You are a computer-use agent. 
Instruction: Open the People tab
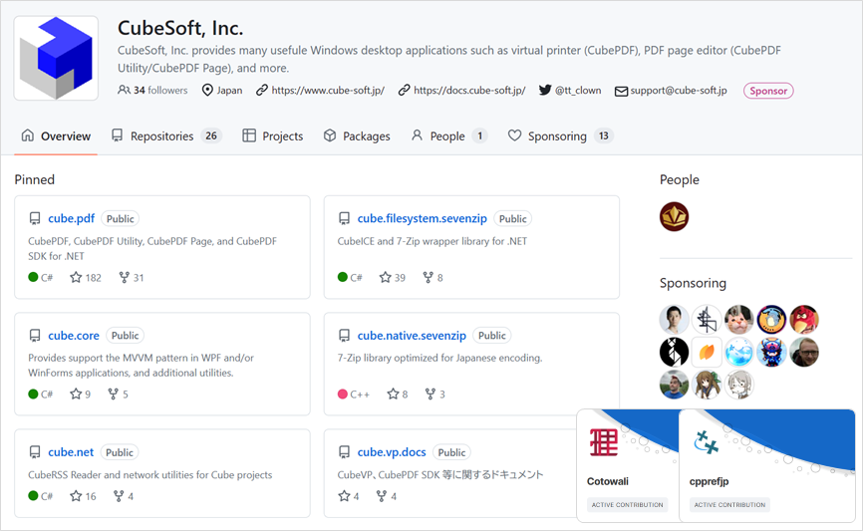pyautogui.click(x=448, y=135)
